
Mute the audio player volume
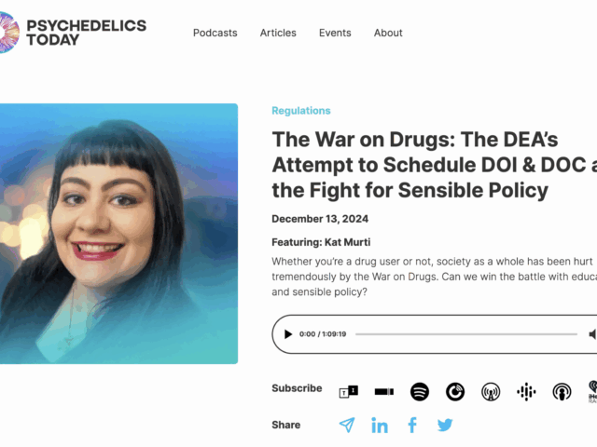[592, 334]
